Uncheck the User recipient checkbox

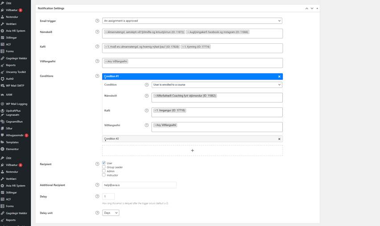(x=104, y=163)
